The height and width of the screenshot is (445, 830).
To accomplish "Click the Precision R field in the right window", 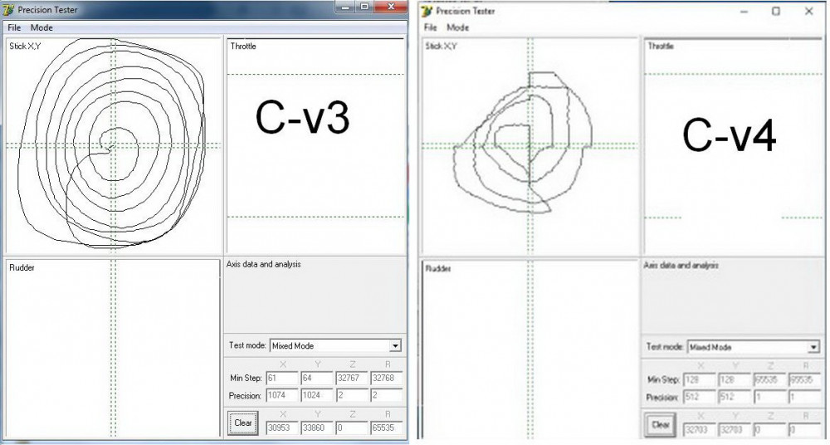I will point(804,397).
